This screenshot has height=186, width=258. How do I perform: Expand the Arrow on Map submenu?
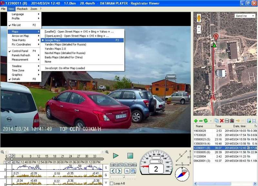pos(24,36)
